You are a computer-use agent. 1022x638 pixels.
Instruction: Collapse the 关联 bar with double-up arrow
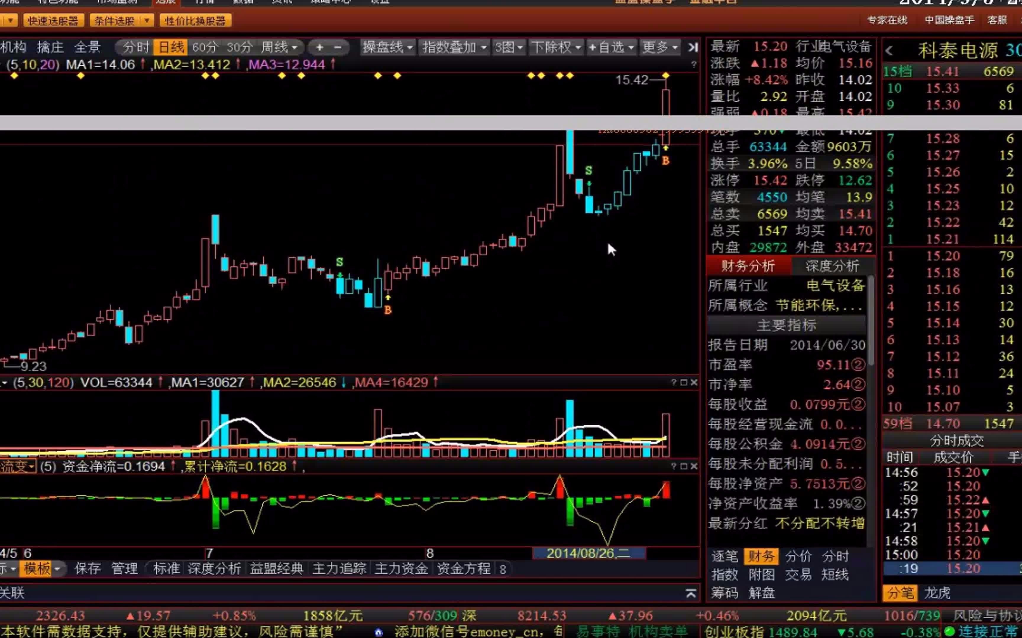(x=691, y=593)
